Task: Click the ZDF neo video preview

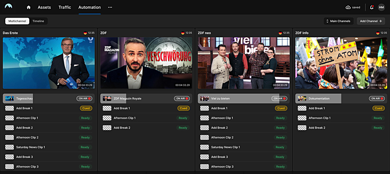Action: click(x=244, y=63)
